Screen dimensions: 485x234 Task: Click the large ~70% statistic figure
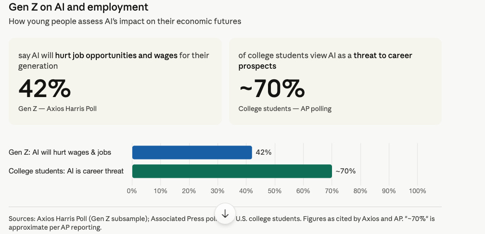(272, 88)
